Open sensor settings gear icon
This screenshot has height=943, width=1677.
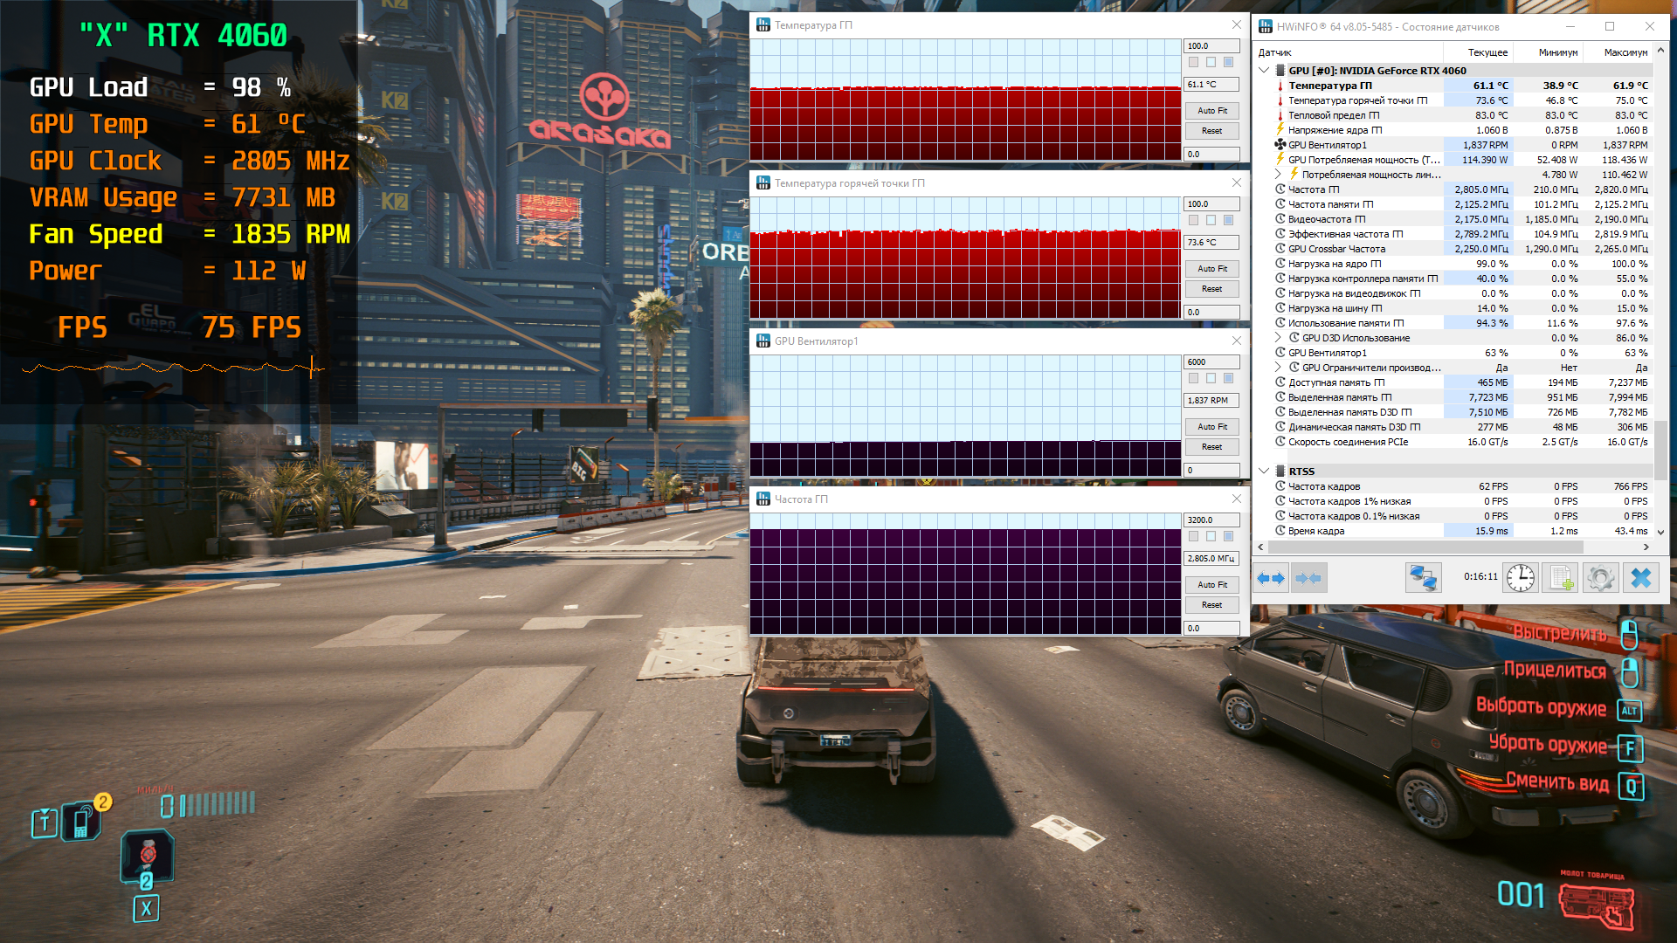[1600, 578]
